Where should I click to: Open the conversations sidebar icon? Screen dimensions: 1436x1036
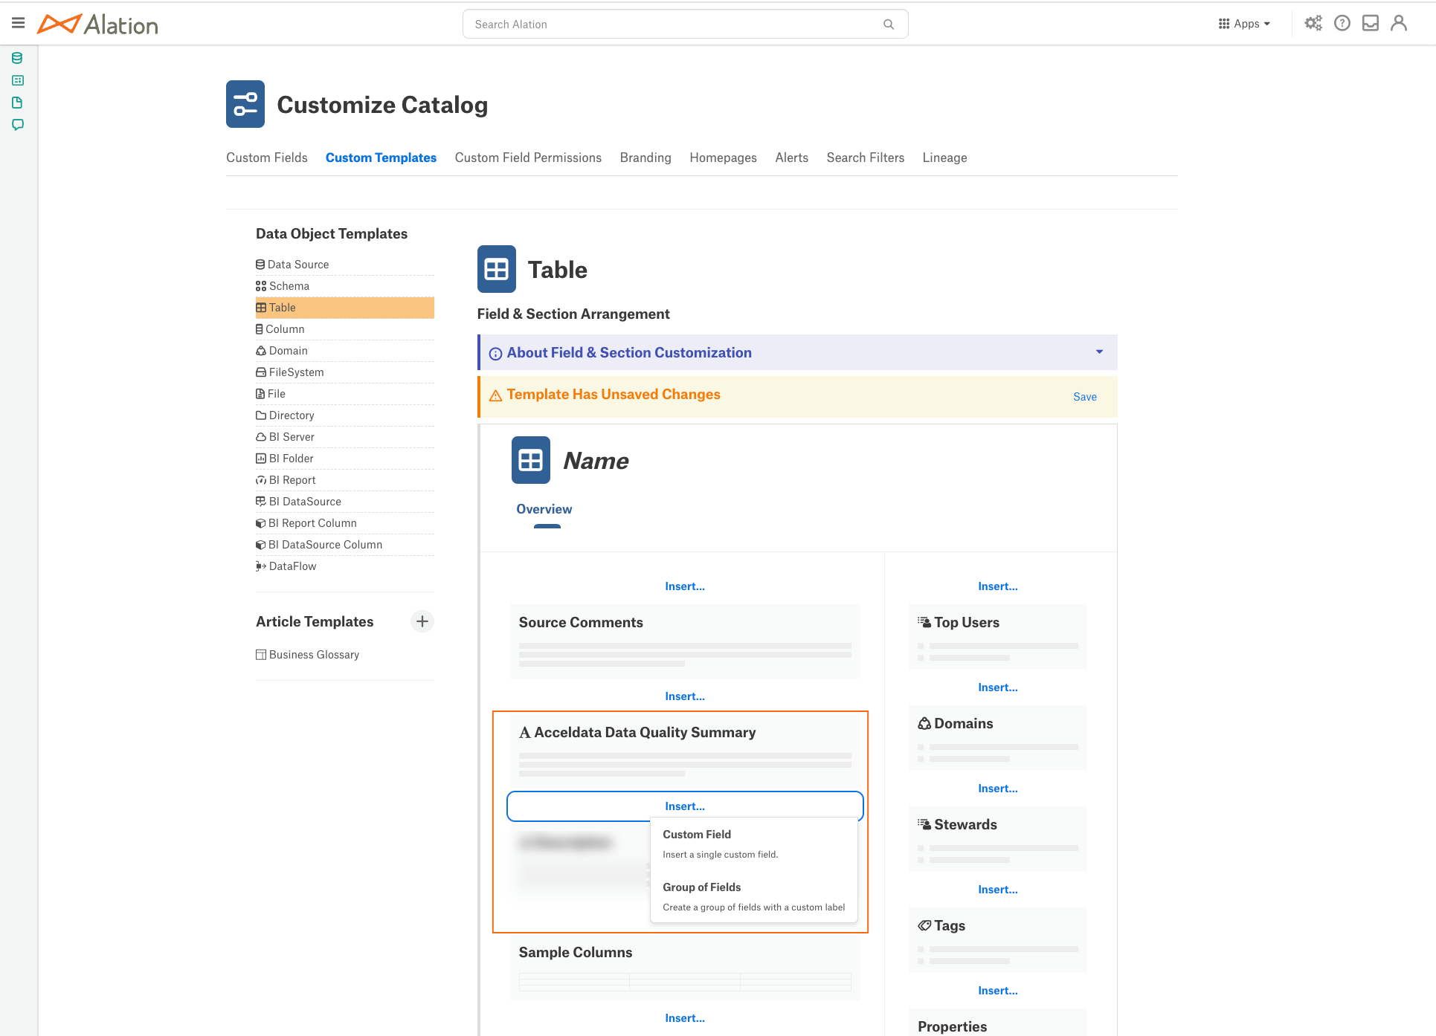pyautogui.click(x=18, y=125)
